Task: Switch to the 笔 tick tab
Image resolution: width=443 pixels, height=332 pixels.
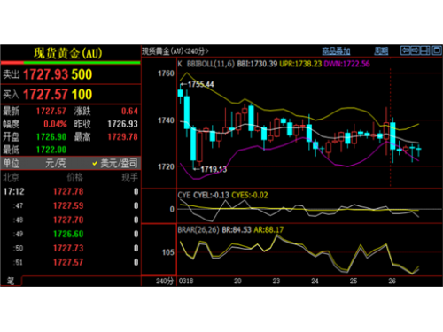Action: pyautogui.click(x=11, y=281)
